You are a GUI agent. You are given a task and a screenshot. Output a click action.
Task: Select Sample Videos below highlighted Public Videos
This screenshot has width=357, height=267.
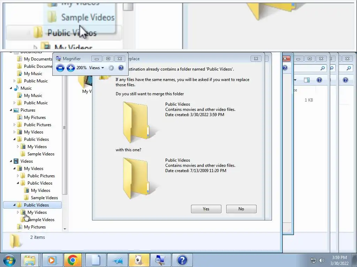[x=41, y=220]
